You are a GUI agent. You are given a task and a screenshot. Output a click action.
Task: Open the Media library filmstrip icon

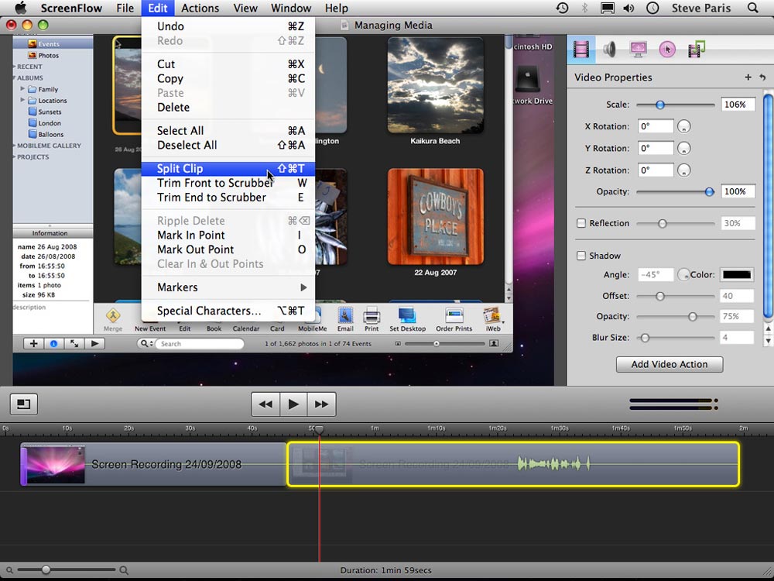[696, 50]
